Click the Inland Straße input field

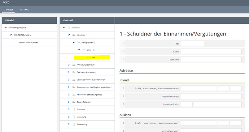(x=199, y=88)
